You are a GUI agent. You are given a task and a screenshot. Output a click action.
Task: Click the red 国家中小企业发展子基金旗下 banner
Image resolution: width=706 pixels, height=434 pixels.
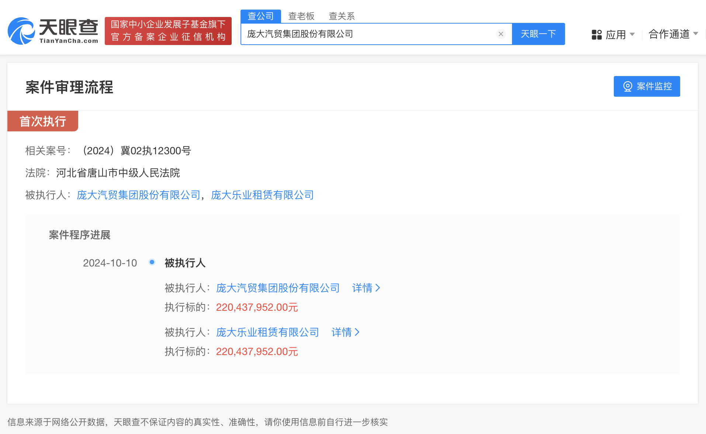[168, 31]
